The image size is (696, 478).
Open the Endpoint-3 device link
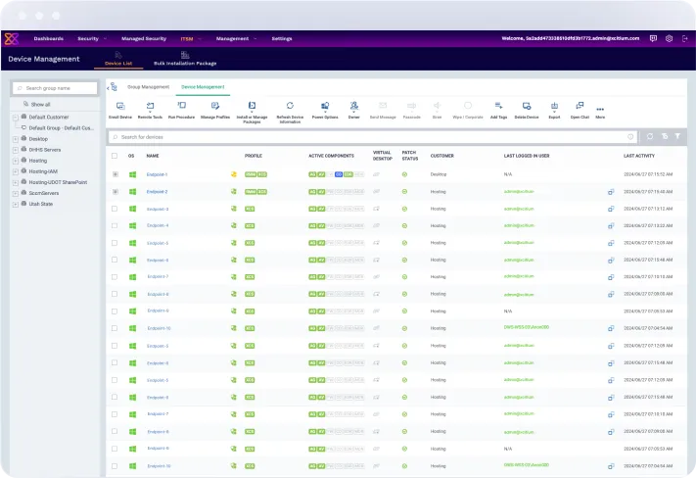pos(158,209)
